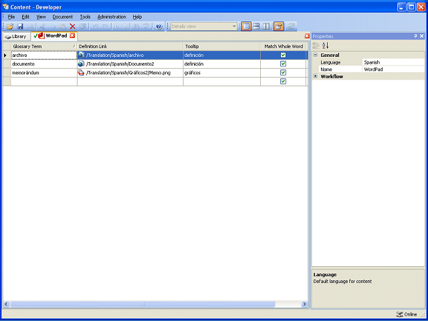Click the Definition Link column header
428x321 pixels.
130,46
